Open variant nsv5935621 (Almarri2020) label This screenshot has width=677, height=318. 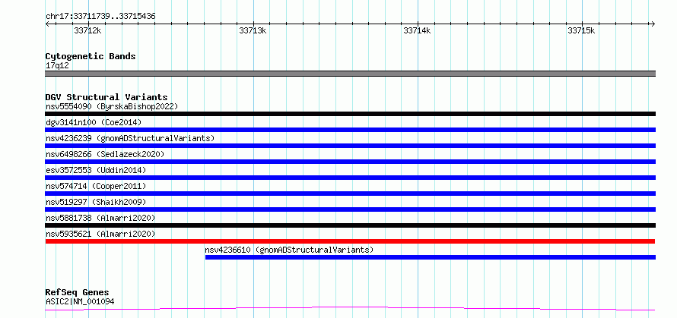100,234
